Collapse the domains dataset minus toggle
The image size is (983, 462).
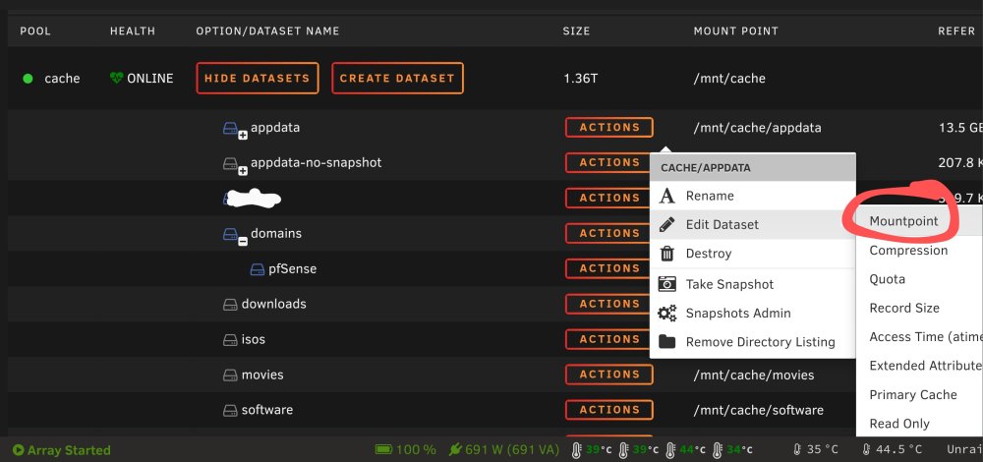pyautogui.click(x=243, y=241)
